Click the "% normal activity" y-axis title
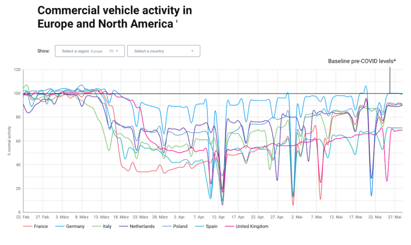411x245 pixels. pyautogui.click(x=9, y=141)
